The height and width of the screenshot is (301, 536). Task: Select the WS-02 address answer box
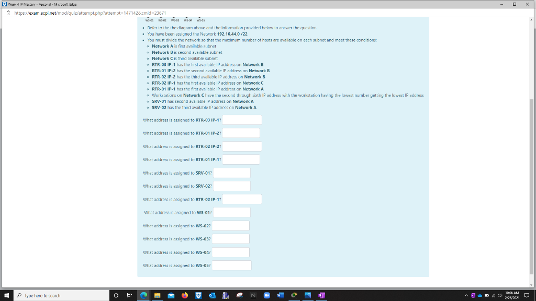[231, 226]
